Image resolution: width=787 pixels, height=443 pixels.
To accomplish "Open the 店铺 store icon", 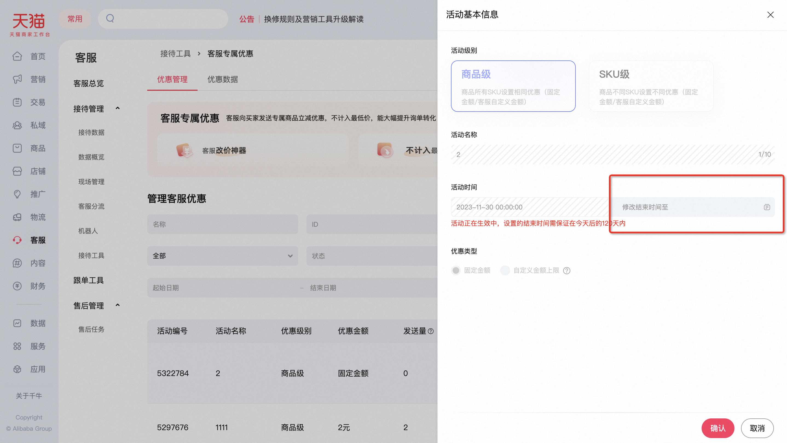I will tap(17, 171).
